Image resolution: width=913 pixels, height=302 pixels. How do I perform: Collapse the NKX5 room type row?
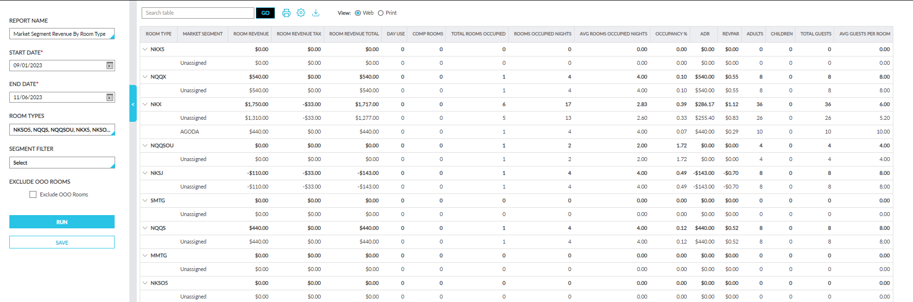point(145,49)
